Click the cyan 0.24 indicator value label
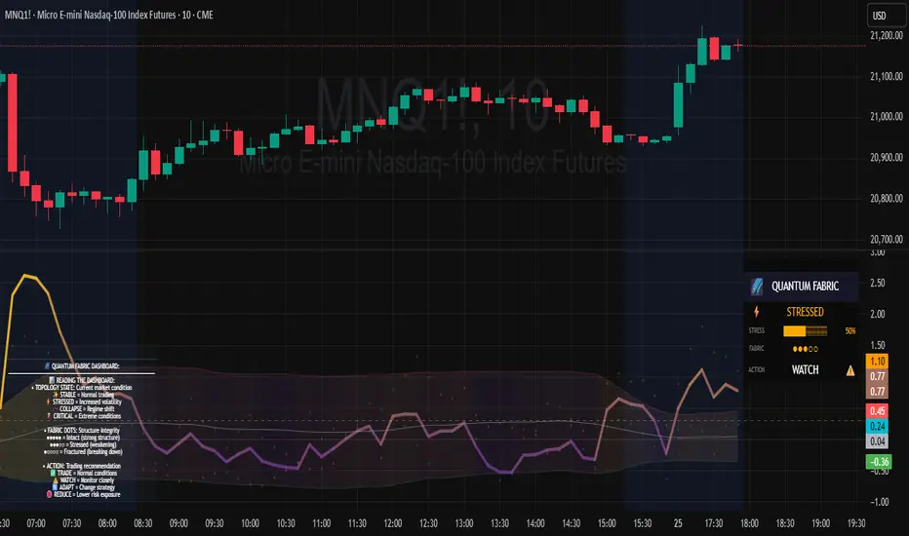The height and width of the screenshot is (536, 909). (877, 426)
